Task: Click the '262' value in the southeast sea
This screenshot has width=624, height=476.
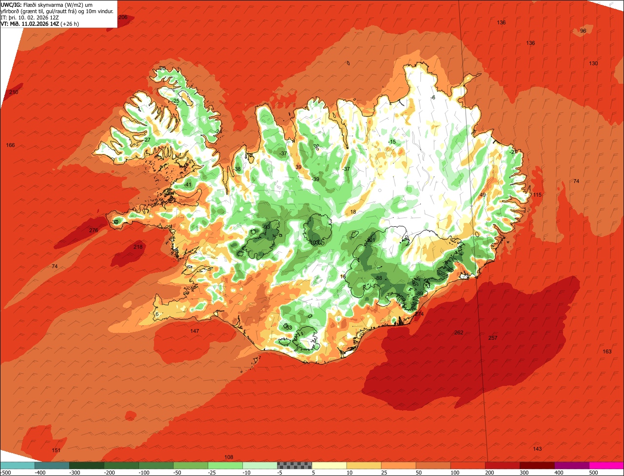Action: [x=459, y=332]
